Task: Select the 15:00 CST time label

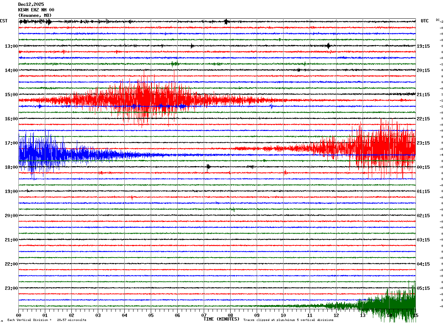Action: pos(11,95)
